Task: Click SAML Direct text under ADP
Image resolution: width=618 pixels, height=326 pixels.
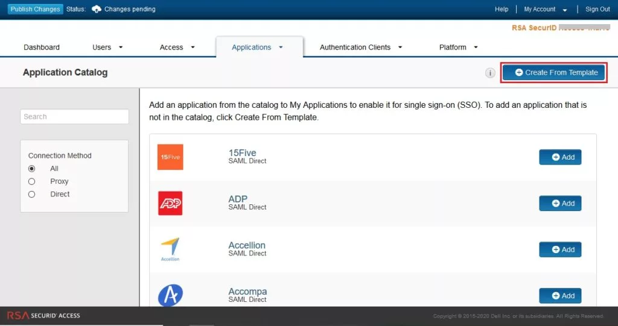Action: (x=247, y=207)
